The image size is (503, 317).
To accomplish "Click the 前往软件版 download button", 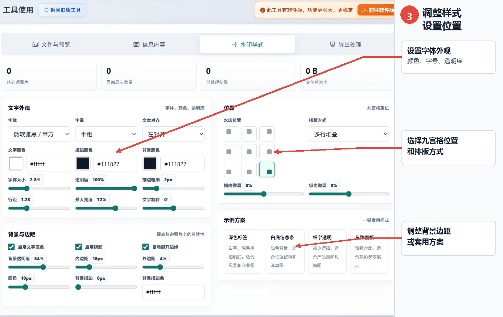I will tap(376, 10).
